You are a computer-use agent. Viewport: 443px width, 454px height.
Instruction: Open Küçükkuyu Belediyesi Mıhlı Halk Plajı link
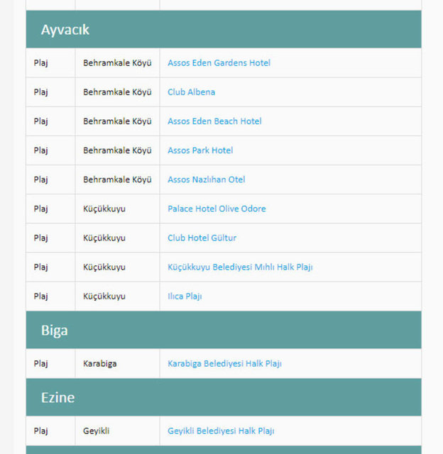(240, 267)
